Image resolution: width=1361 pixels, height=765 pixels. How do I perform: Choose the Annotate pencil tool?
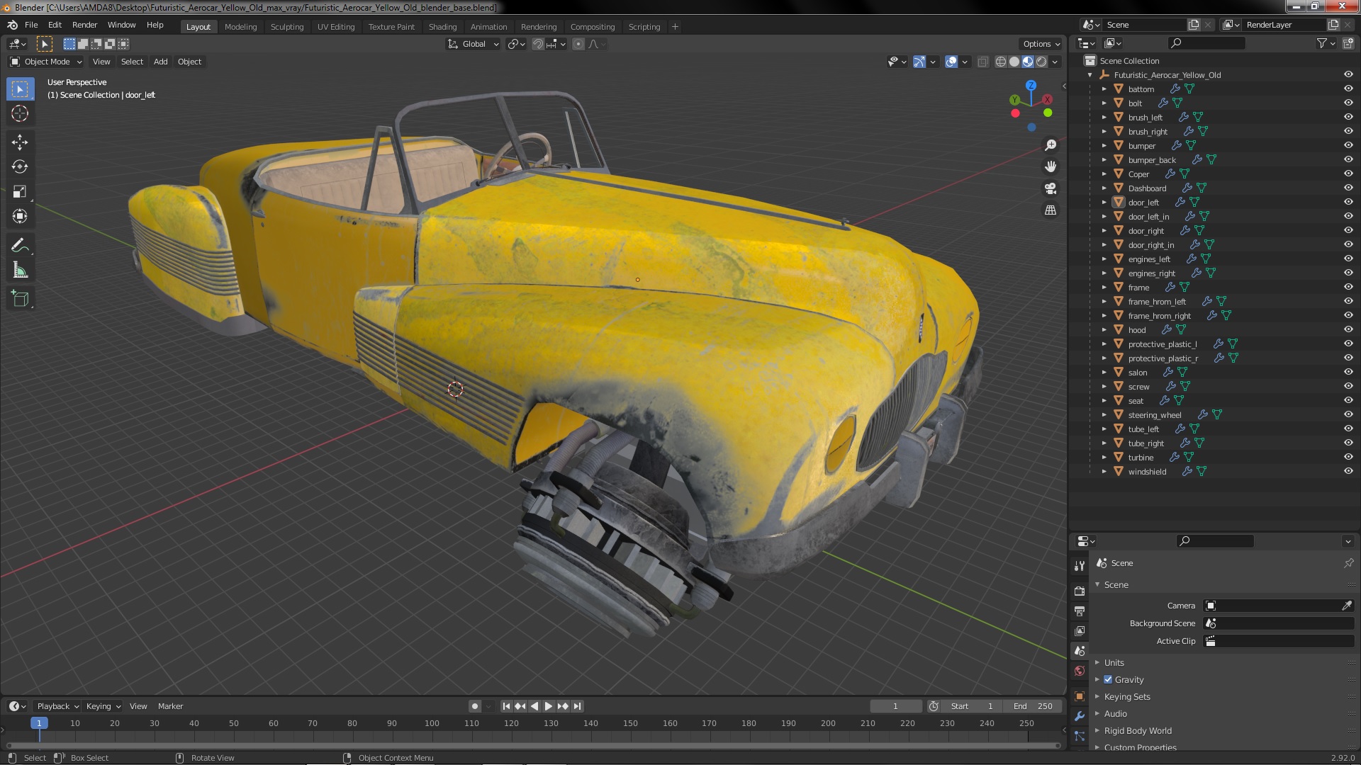20,246
